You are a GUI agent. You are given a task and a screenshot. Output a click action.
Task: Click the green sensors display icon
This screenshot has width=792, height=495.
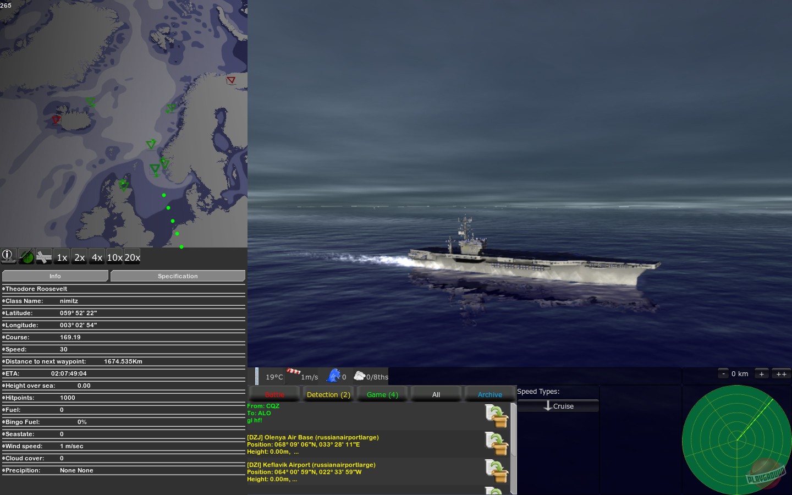point(26,256)
